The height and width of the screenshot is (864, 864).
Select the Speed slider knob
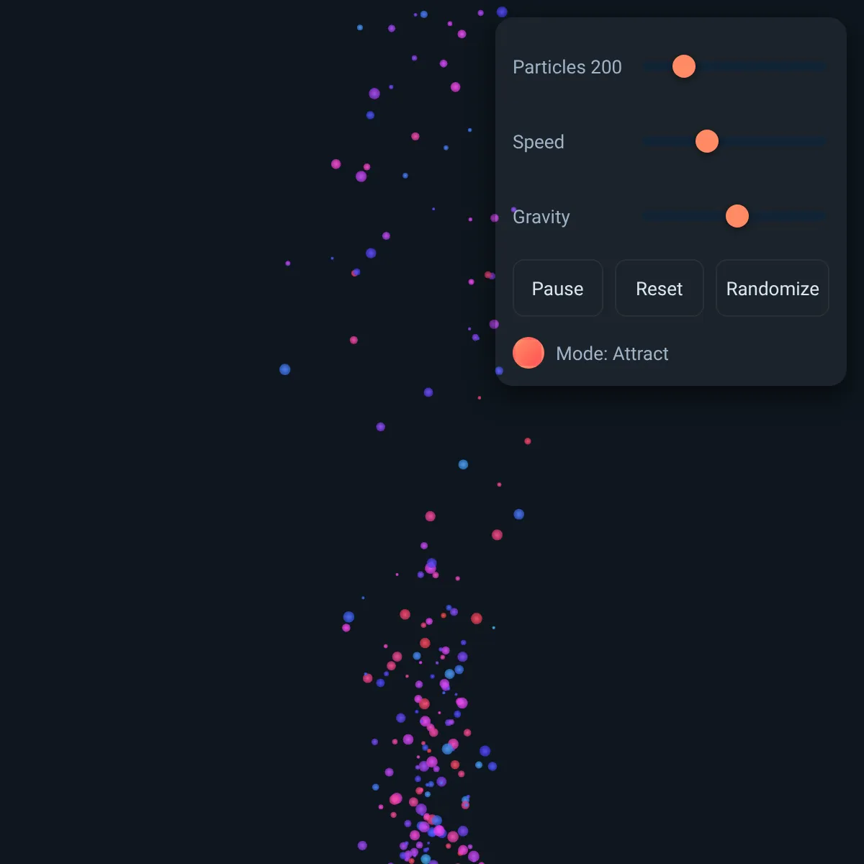[707, 141]
